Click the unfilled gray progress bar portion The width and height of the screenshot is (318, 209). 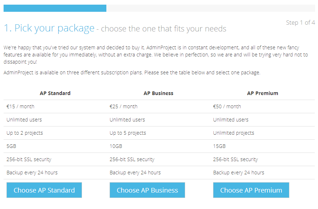pyautogui.click(x=211, y=8)
